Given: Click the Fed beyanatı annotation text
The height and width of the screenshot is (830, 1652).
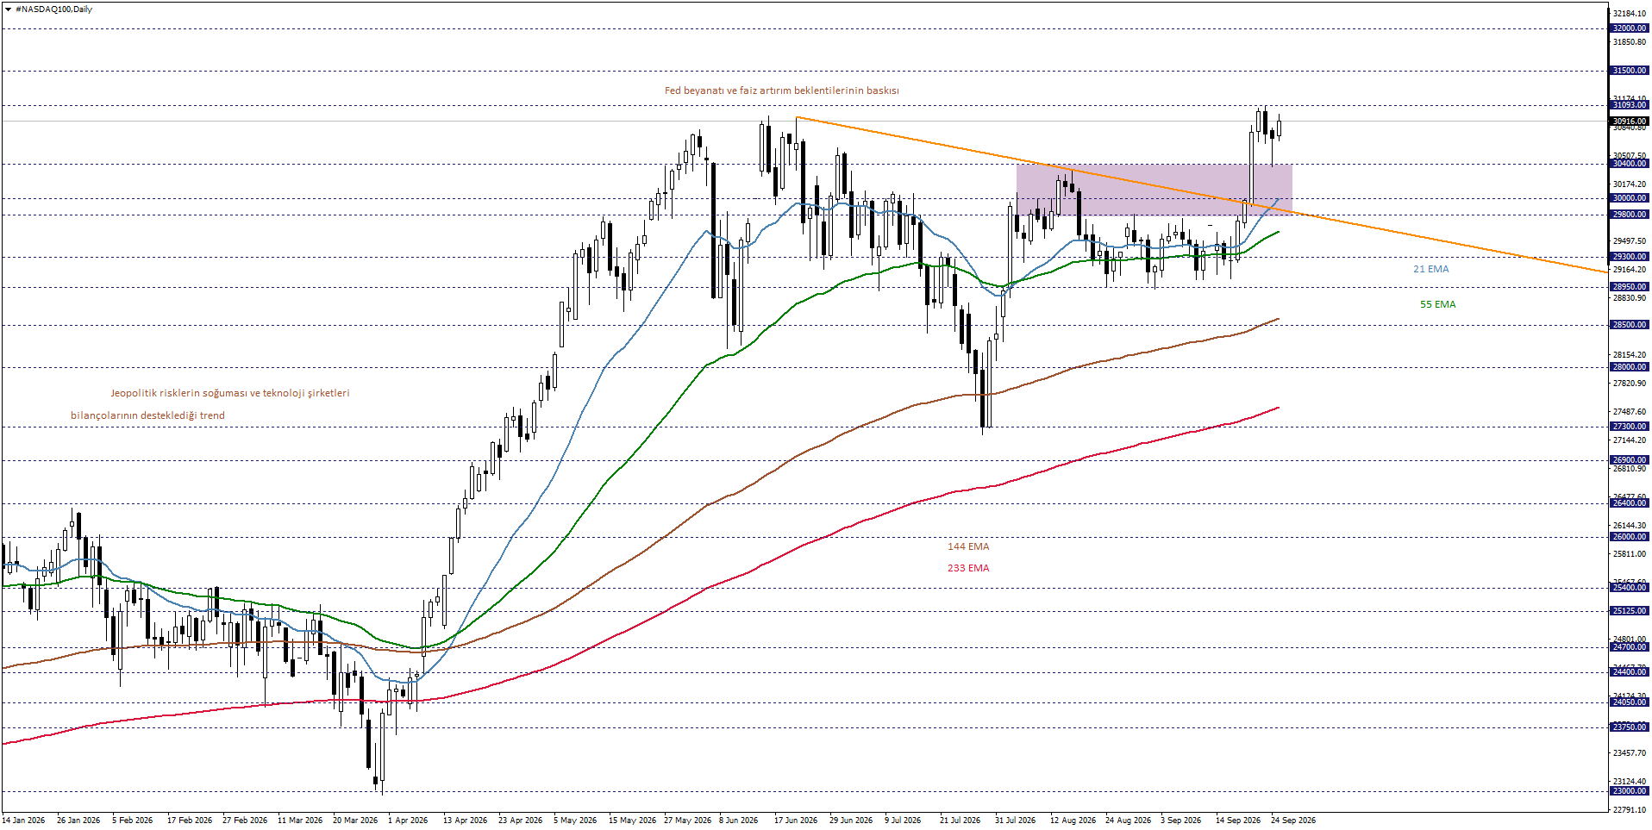Looking at the screenshot, I should point(781,90).
